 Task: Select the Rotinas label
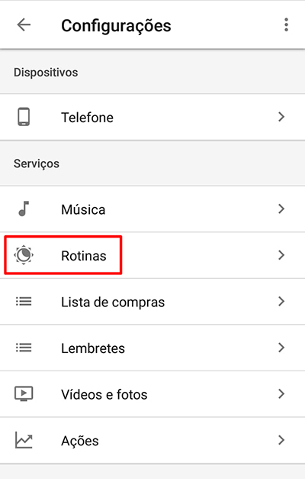point(84,256)
